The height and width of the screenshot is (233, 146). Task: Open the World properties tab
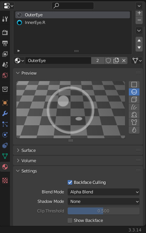click(5, 75)
